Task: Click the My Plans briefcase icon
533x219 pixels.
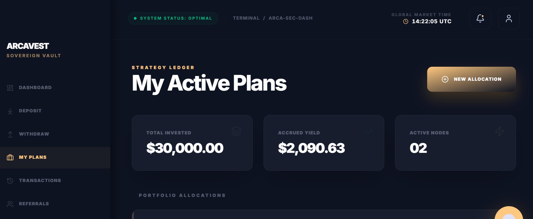Action: (10, 157)
